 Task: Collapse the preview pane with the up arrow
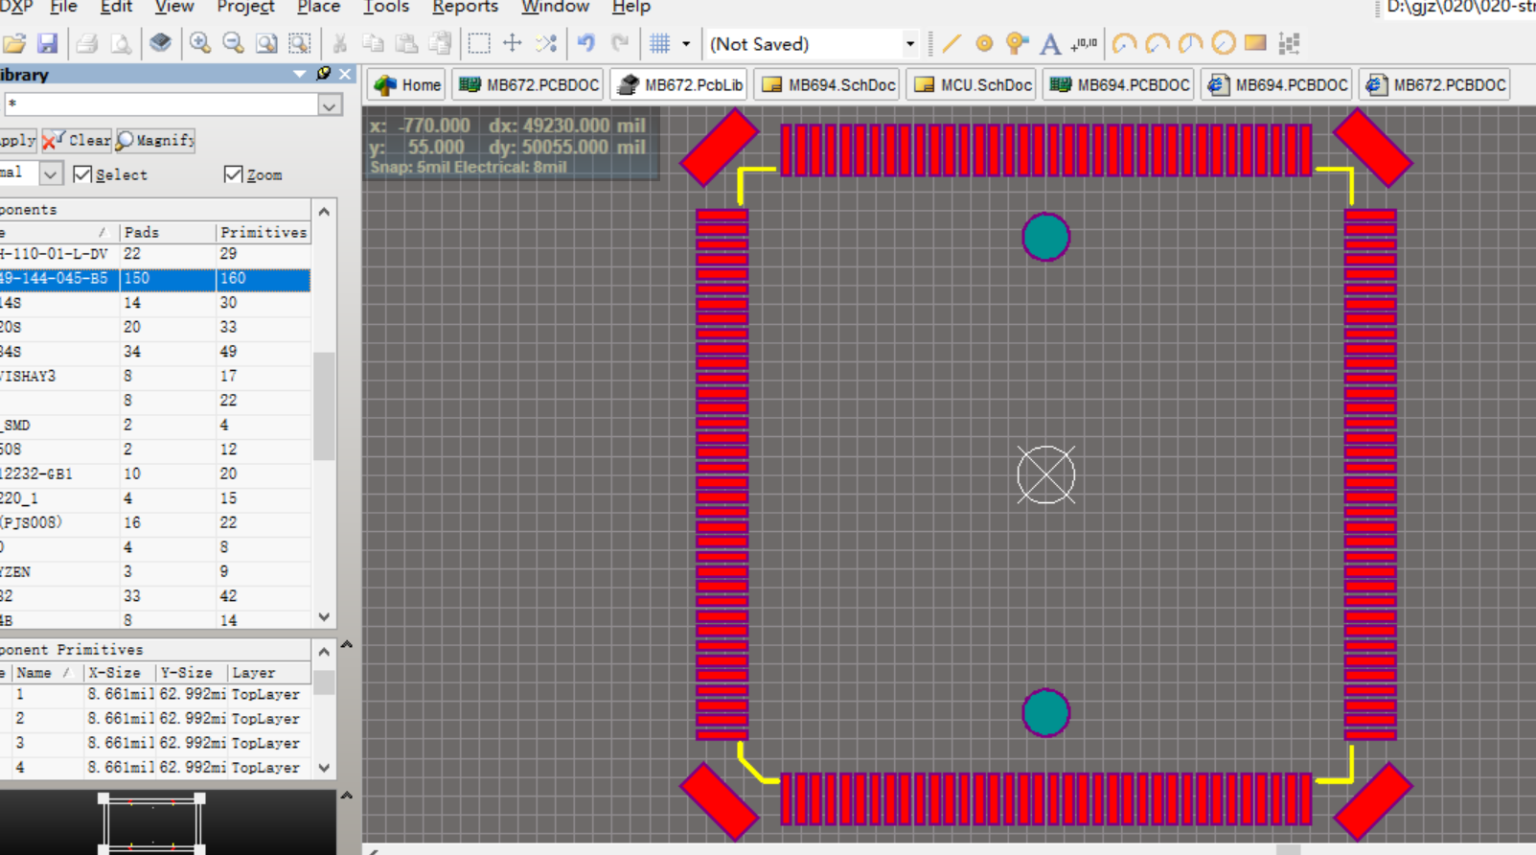347,796
